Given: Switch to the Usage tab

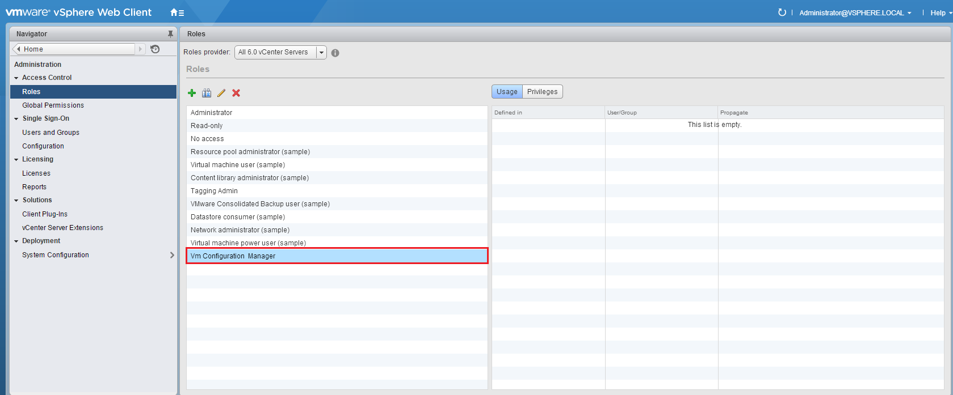Looking at the screenshot, I should (507, 92).
